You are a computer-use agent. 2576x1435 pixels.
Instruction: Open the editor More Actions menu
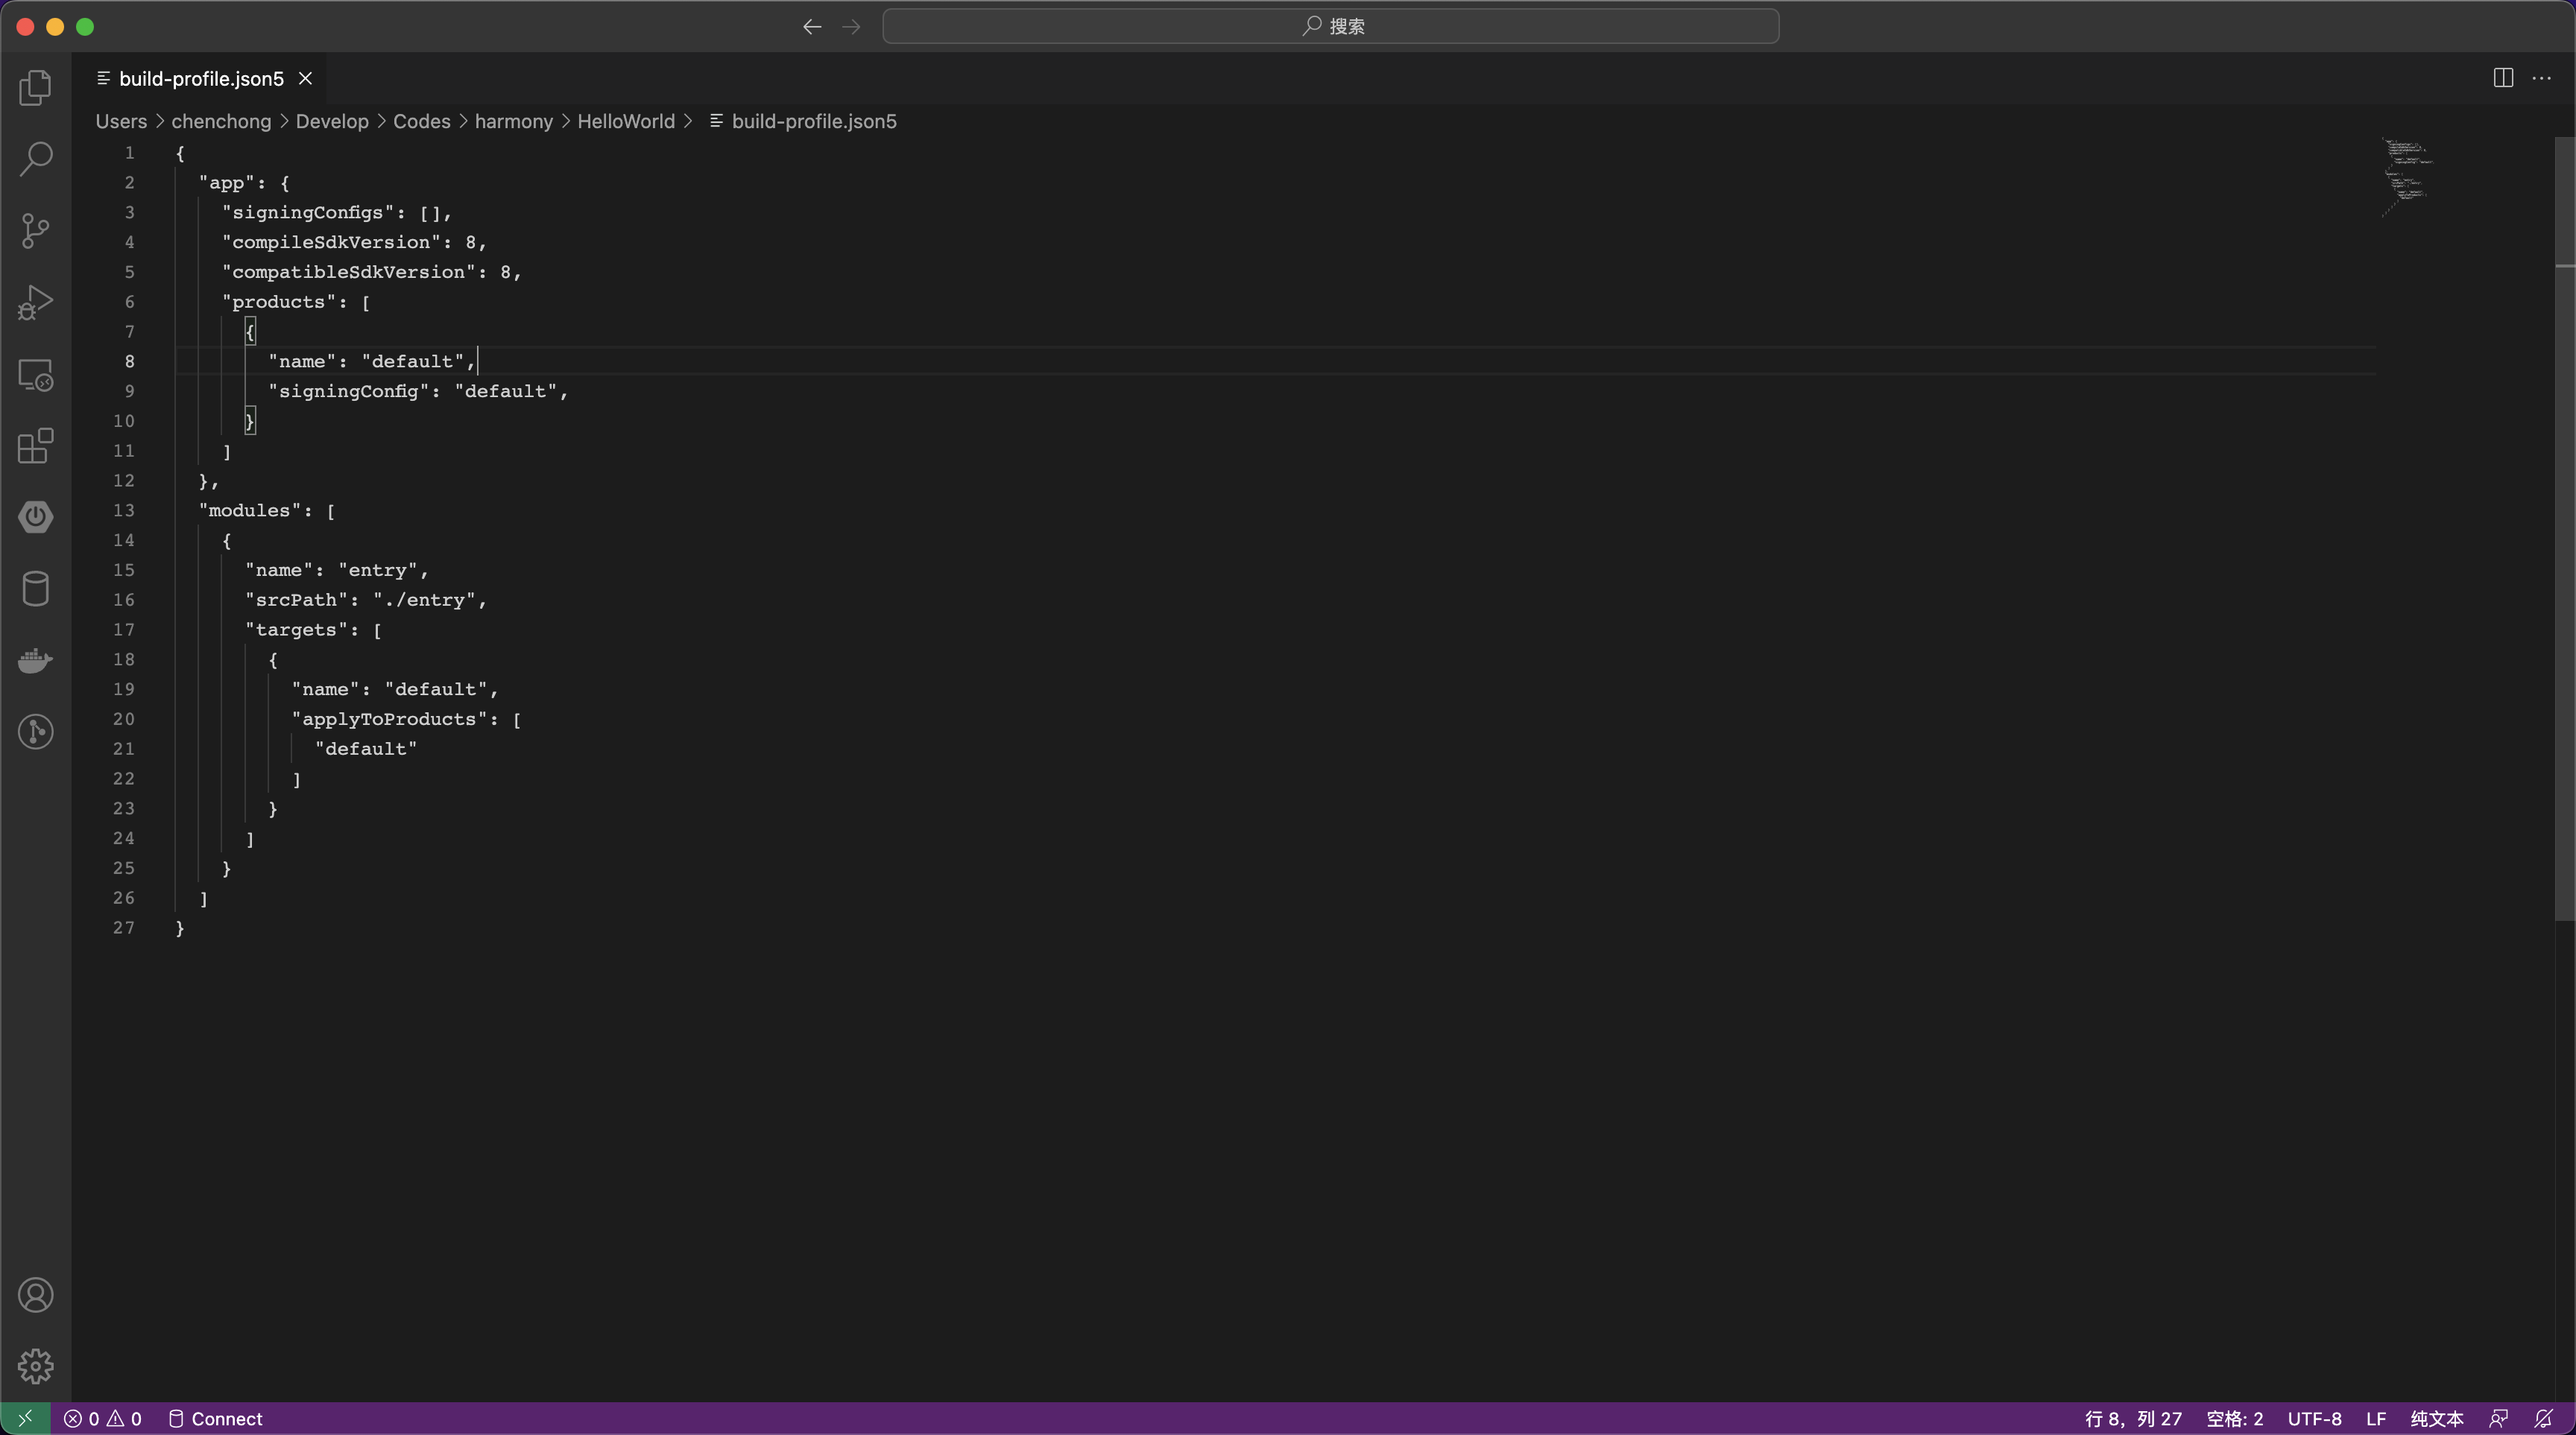point(2541,78)
